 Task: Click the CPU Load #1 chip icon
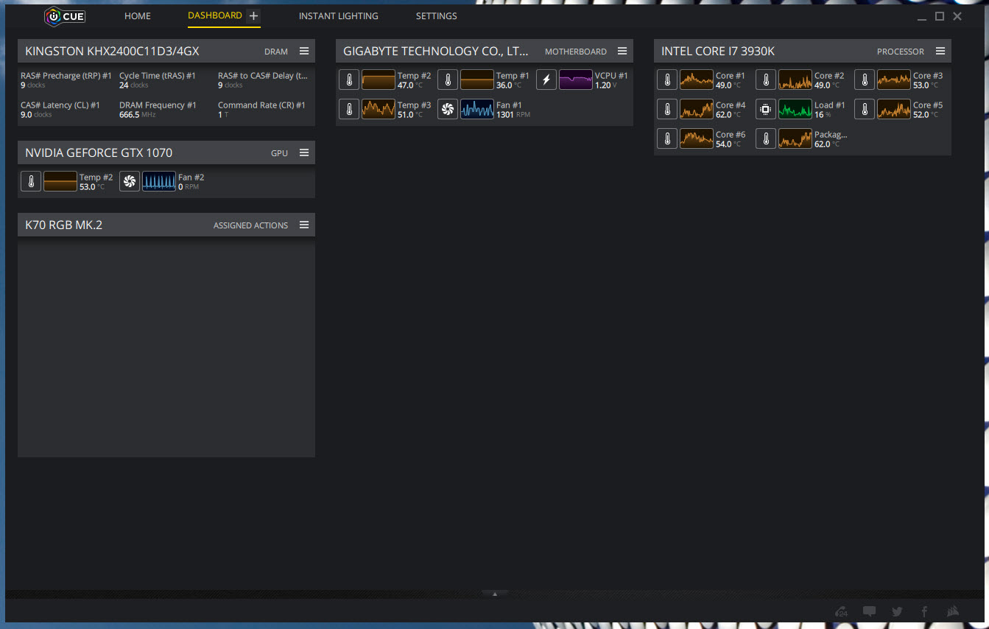click(766, 109)
